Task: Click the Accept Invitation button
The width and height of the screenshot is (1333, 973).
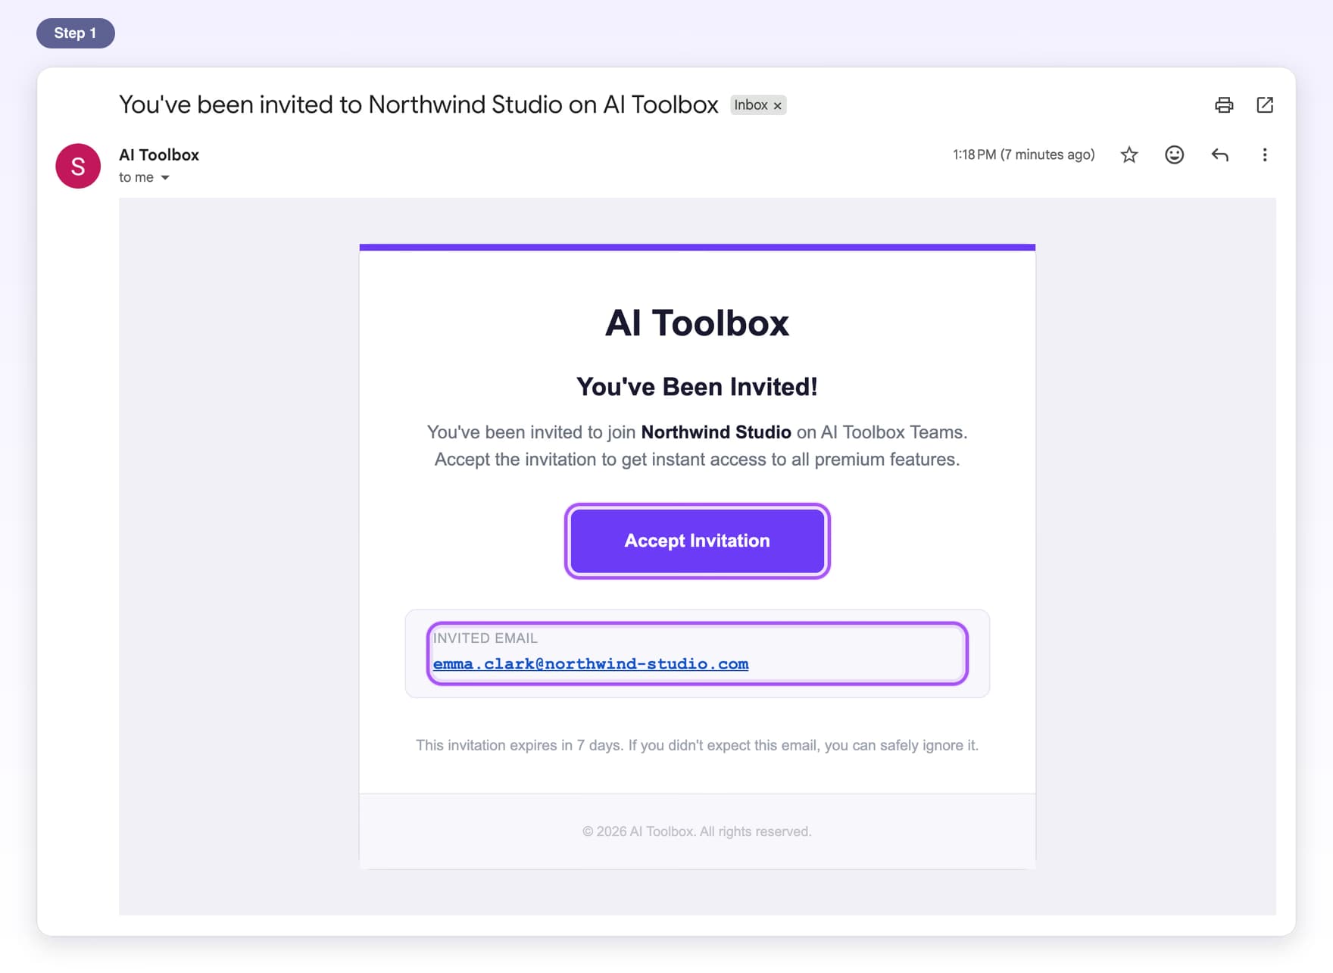Action: 697,541
